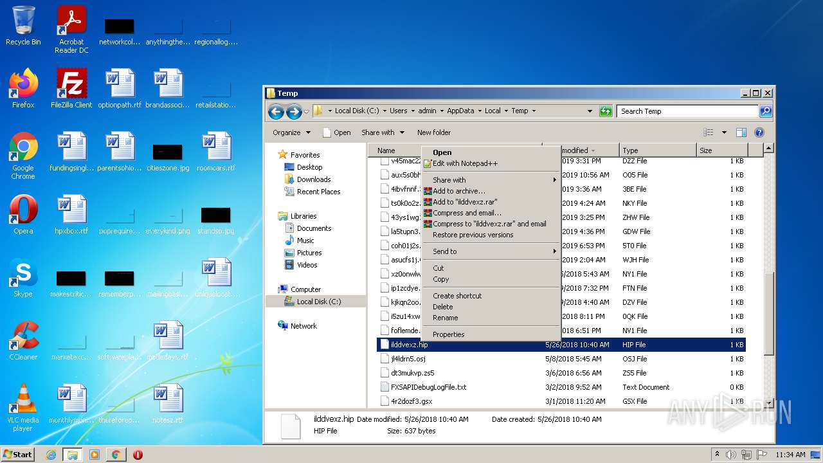Click the refresh button beside address bar
This screenshot has height=463, width=823.
[x=606, y=111]
